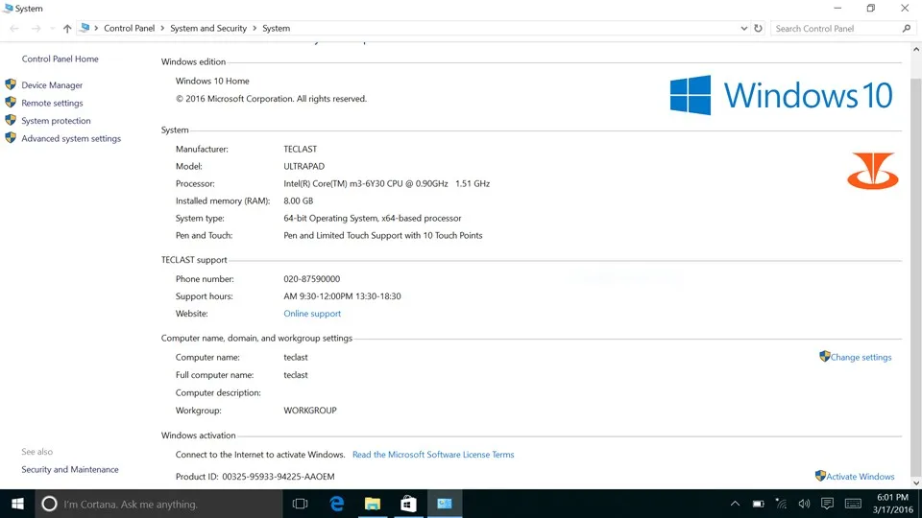Open Advanced system settings
922x518 pixels.
(71, 138)
